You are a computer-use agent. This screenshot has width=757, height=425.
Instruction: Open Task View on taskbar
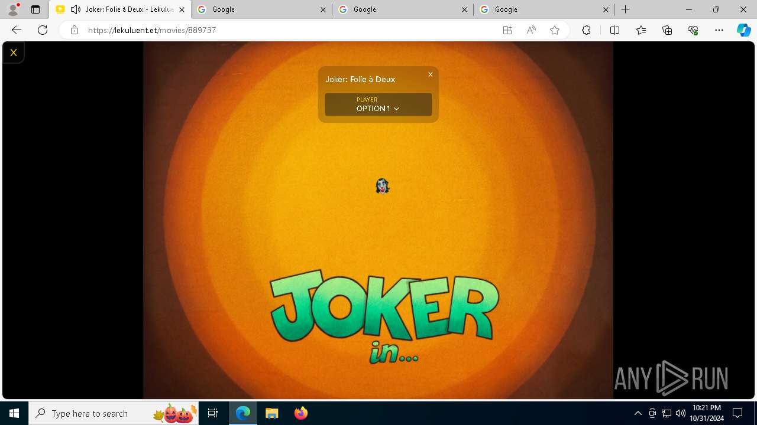(213, 413)
